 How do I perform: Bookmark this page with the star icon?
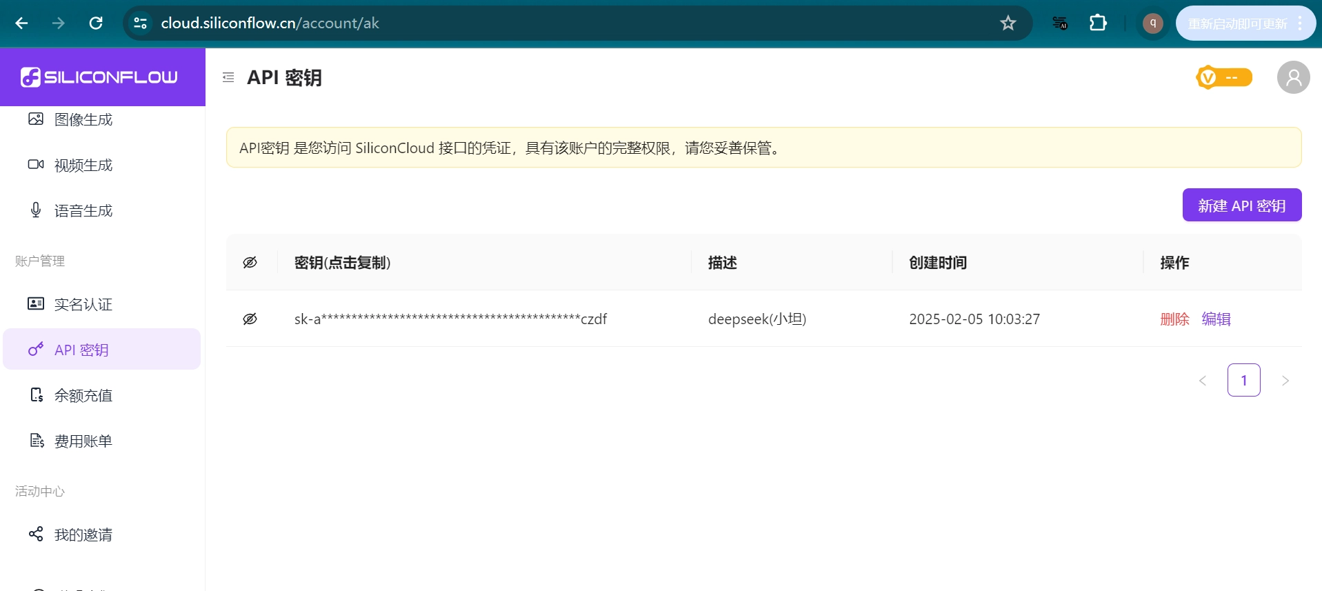click(x=1008, y=23)
